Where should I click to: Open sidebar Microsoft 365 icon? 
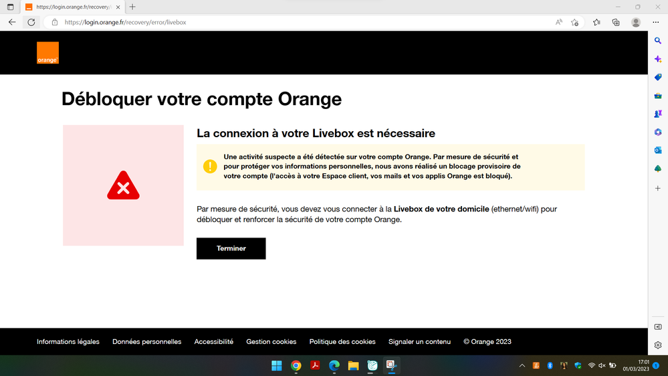click(x=658, y=132)
